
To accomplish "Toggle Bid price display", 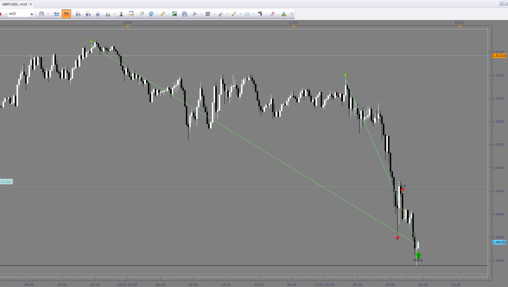I will (x=57, y=14).
